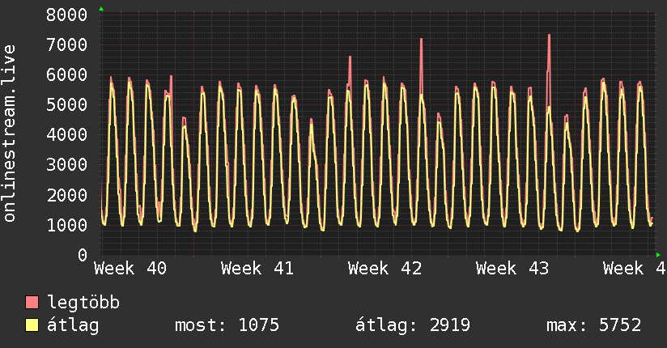Click the yellow átlag legend swatch
The image size is (667, 348).
click(x=32, y=325)
